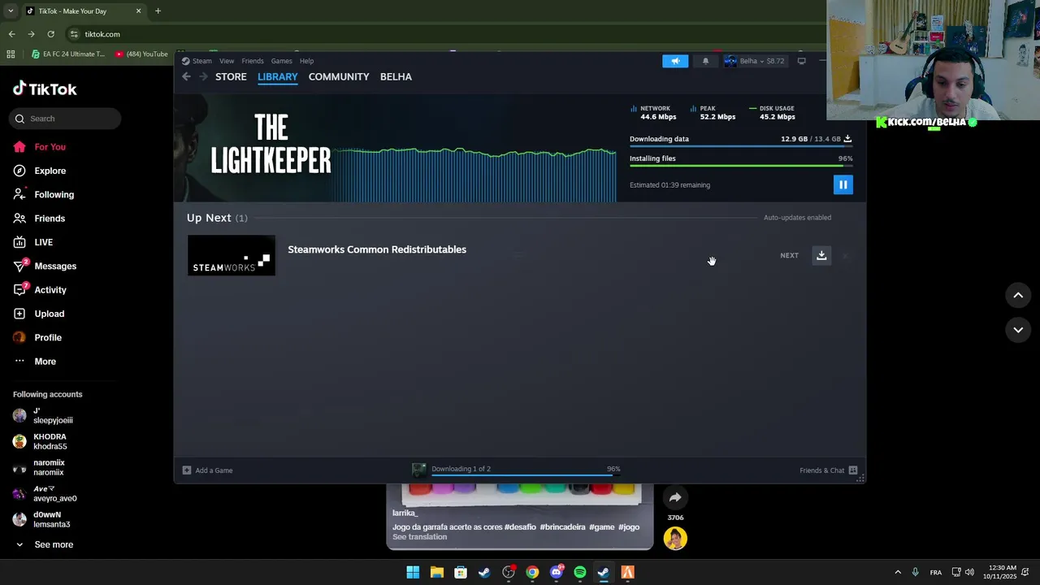
Task: Open EA FC 24 Ultimate bookmark
Action: click(68, 54)
